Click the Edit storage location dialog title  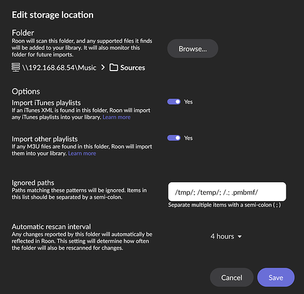pos(52,15)
